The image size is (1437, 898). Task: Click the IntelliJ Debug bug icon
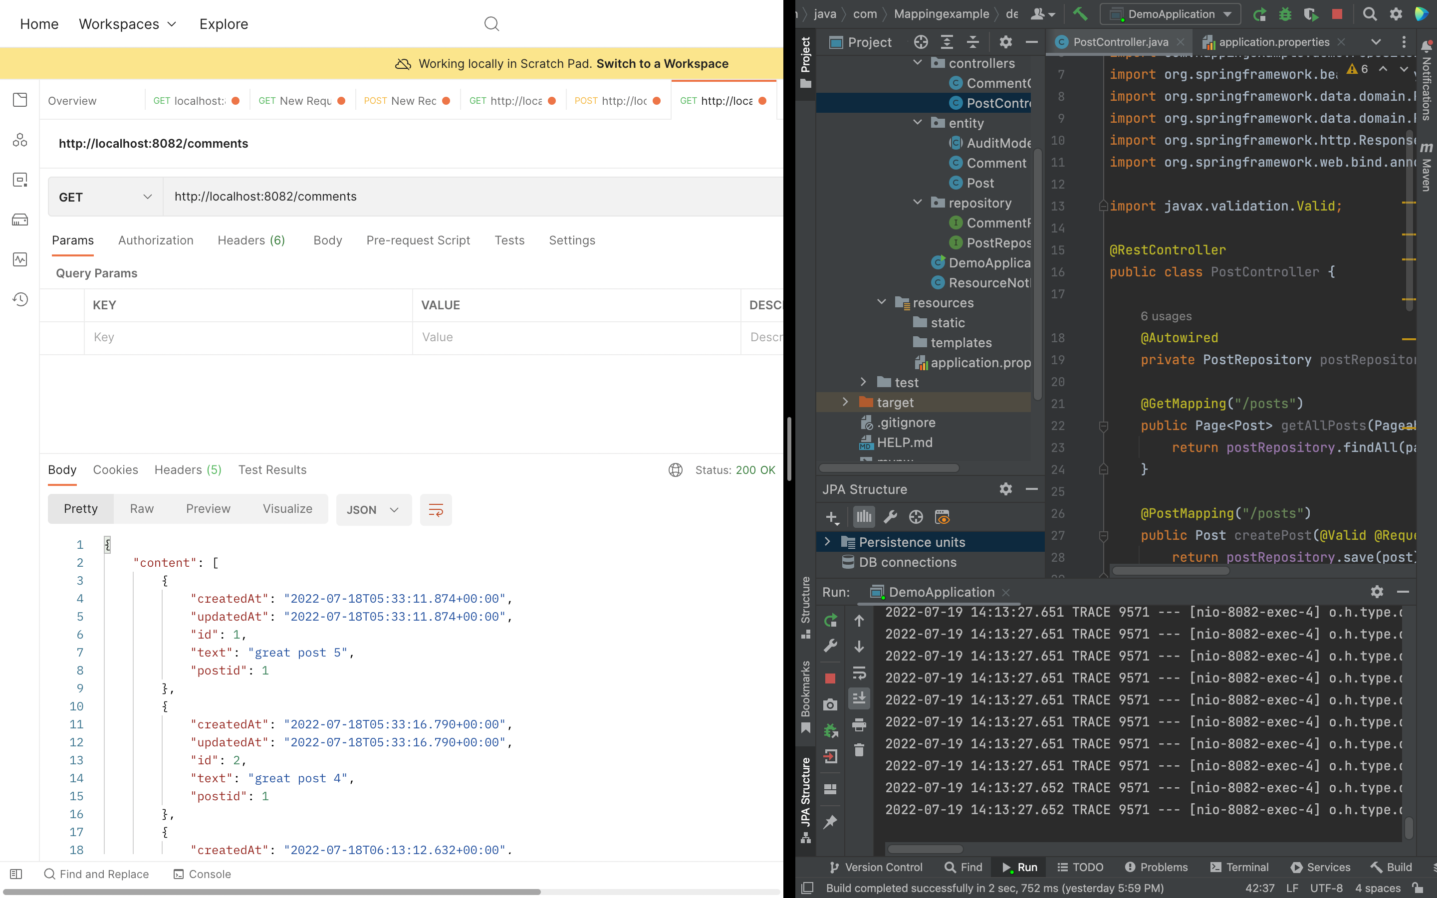(1285, 14)
